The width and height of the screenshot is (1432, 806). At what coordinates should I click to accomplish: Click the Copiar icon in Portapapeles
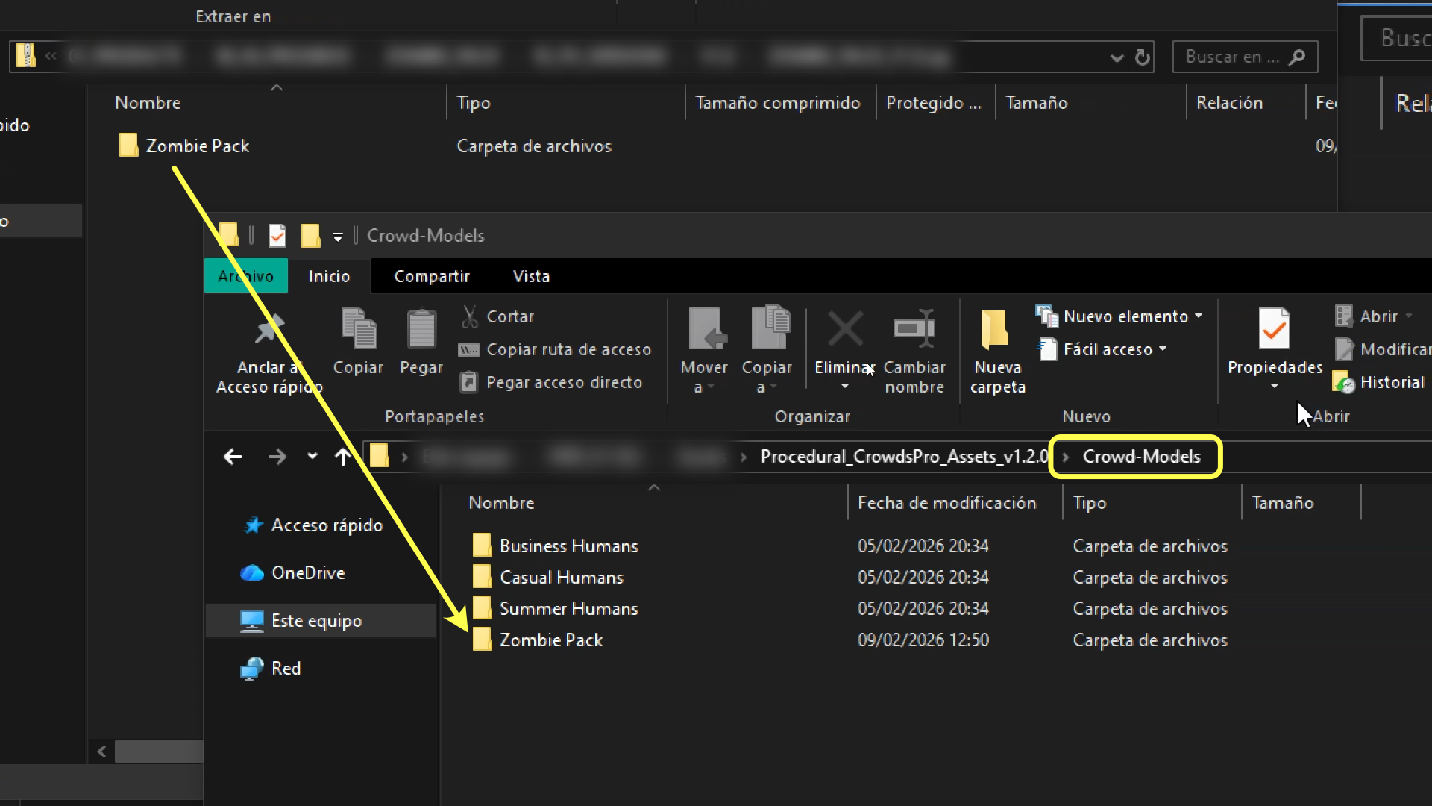(x=358, y=330)
